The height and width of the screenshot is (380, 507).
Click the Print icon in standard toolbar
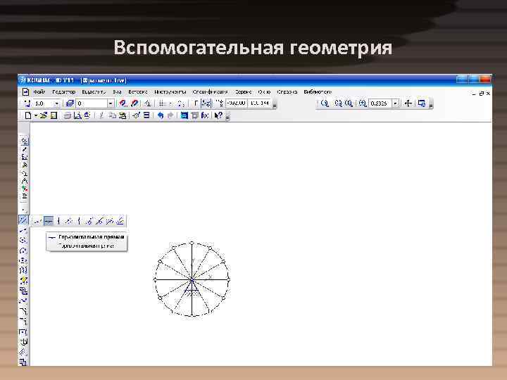68,115
